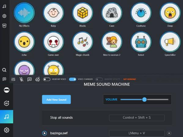Select the scared yellow face voice effect

53,68
